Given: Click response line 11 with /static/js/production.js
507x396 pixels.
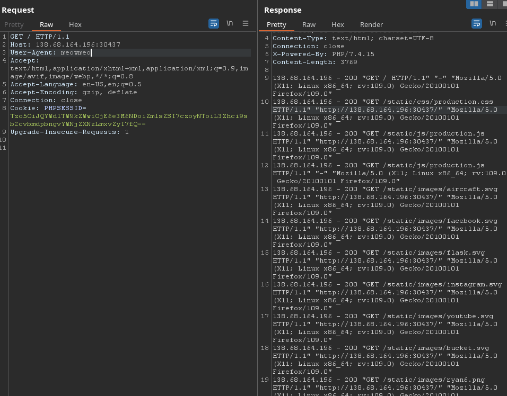Looking at the screenshot, I should (385, 145).
